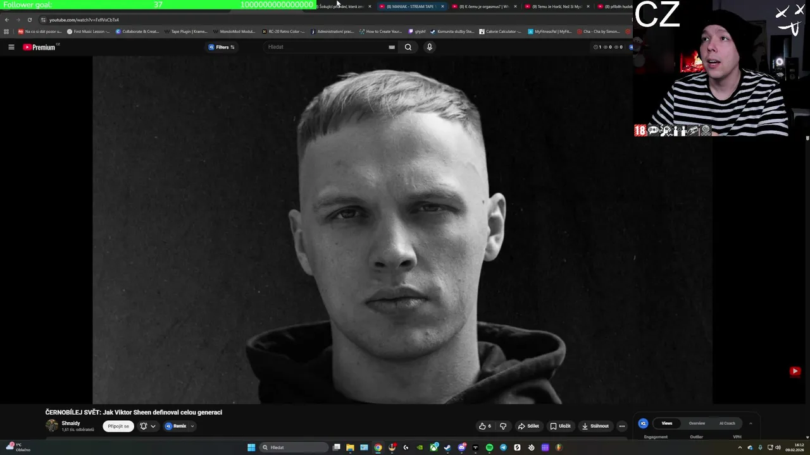Click the magnifier search button
The width and height of the screenshot is (810, 455).
(x=408, y=47)
